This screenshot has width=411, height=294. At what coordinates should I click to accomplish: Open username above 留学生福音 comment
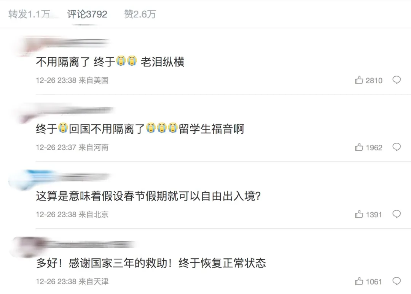point(75,110)
